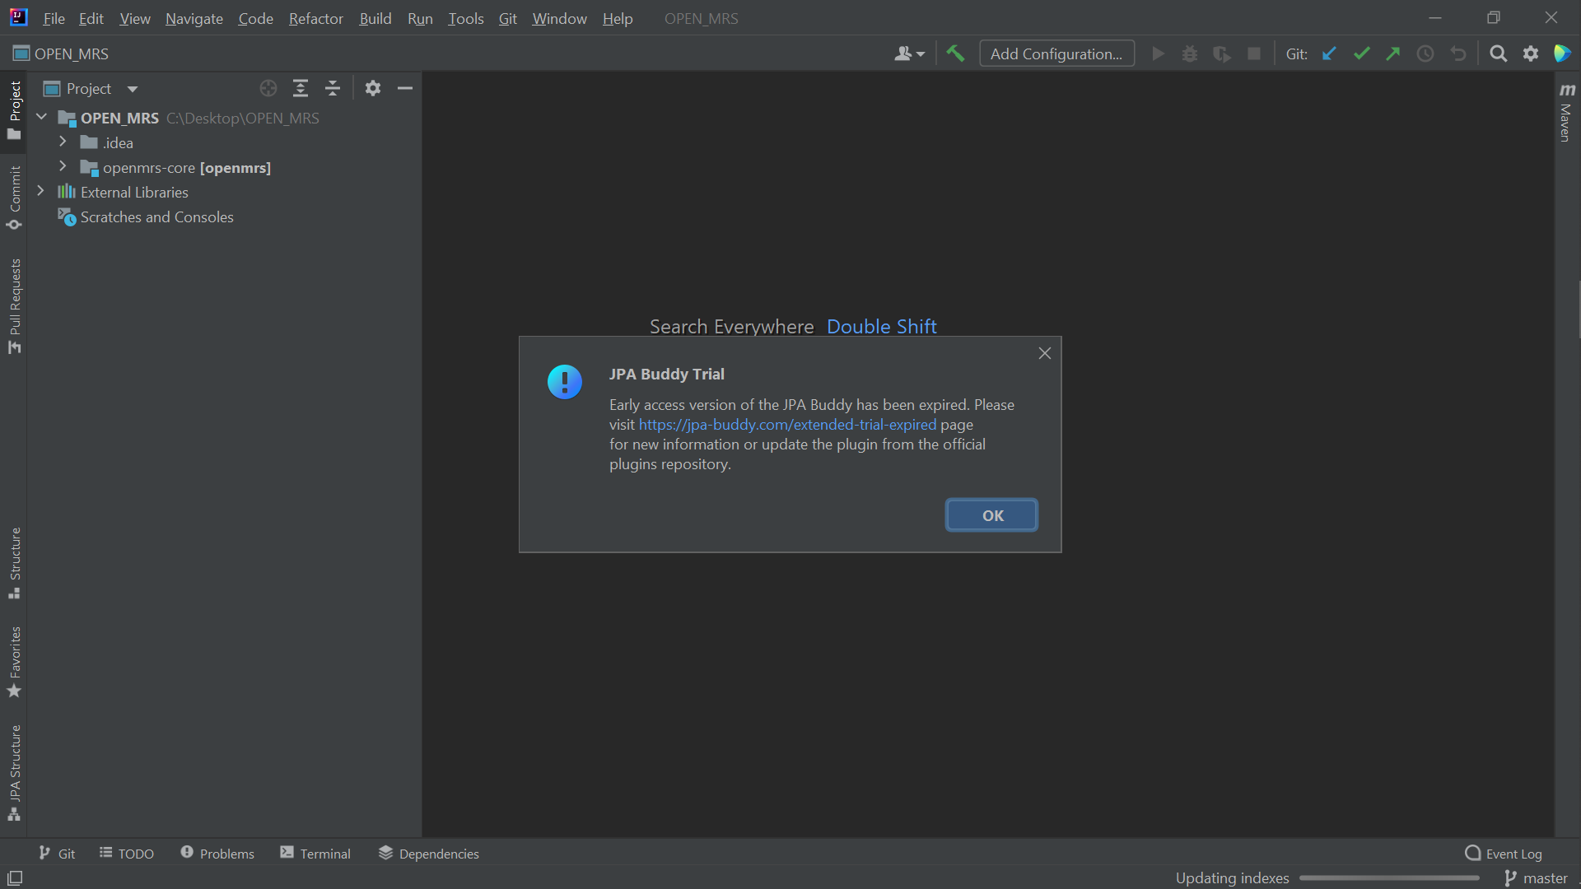
Task: Click Select Opened File target icon
Action: pyautogui.click(x=268, y=88)
